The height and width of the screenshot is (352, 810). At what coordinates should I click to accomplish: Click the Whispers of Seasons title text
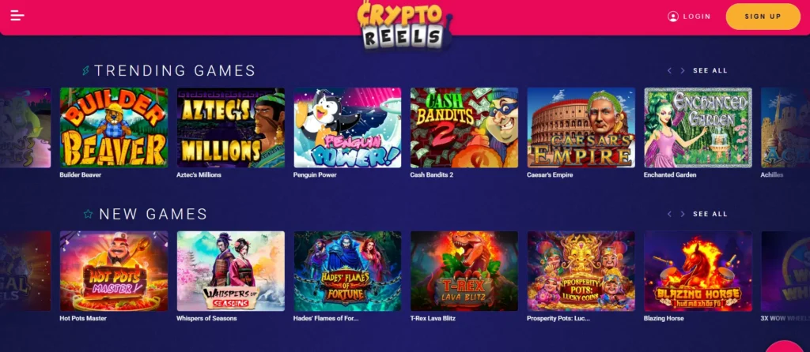click(x=206, y=319)
